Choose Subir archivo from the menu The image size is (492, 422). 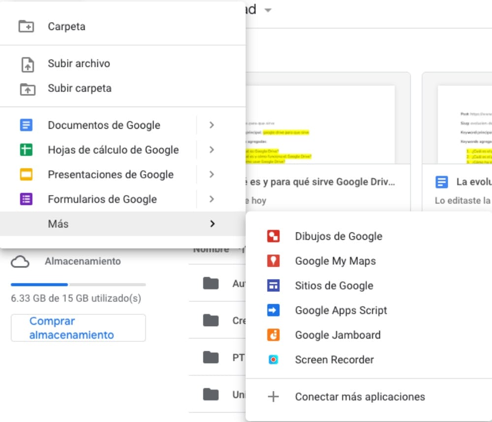point(79,63)
